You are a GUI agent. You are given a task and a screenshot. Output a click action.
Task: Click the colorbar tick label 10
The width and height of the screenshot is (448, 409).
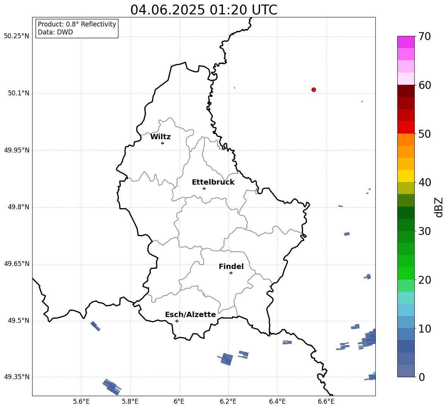pos(425,329)
